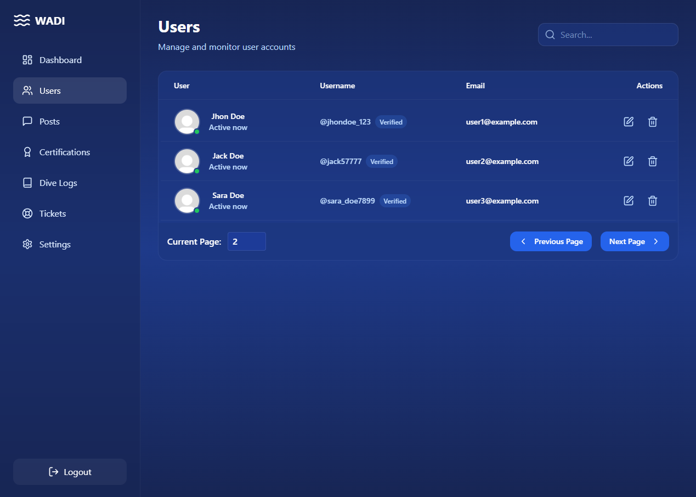Click the Verified badge next to @sara_doe7899

(x=395, y=201)
